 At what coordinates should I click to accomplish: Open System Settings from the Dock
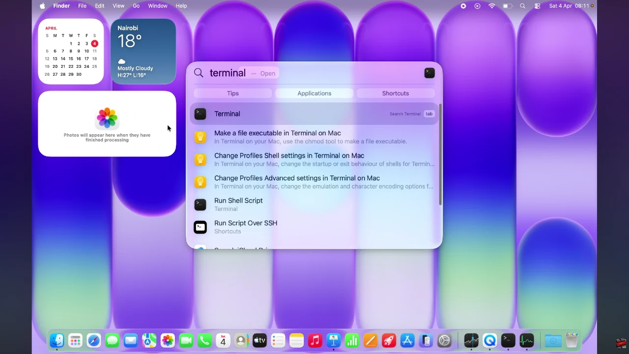pyautogui.click(x=444, y=340)
